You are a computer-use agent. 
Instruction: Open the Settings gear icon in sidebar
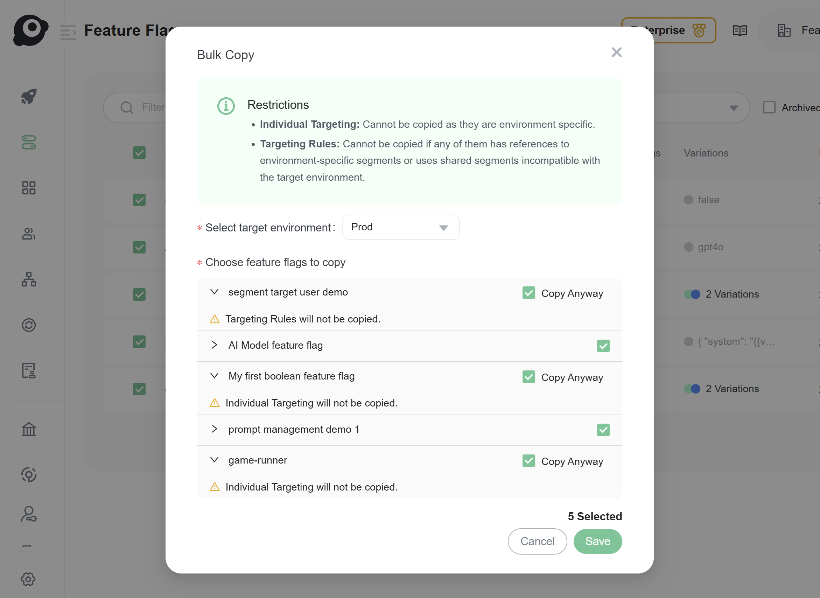pyautogui.click(x=28, y=579)
